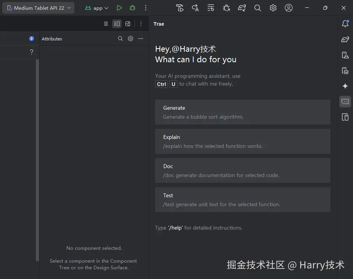Open Search Everywhere magnifier in top toolbar

[x=258, y=8]
